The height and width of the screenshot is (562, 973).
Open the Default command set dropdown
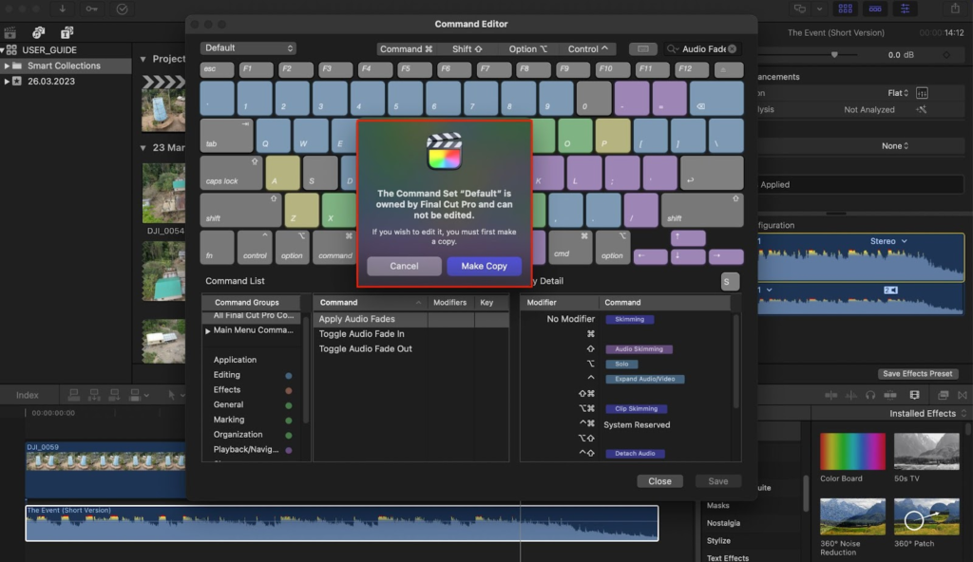pos(248,47)
